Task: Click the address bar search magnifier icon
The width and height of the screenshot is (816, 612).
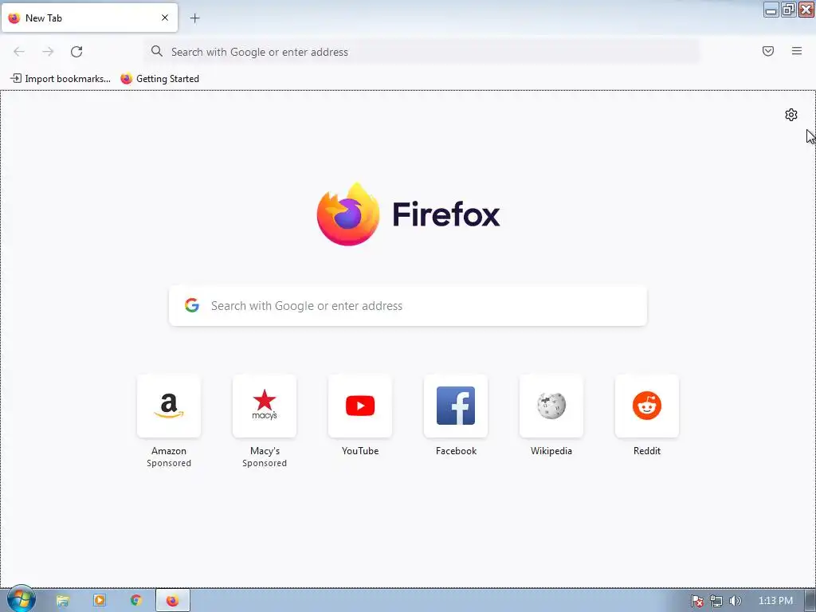Action: 157,51
